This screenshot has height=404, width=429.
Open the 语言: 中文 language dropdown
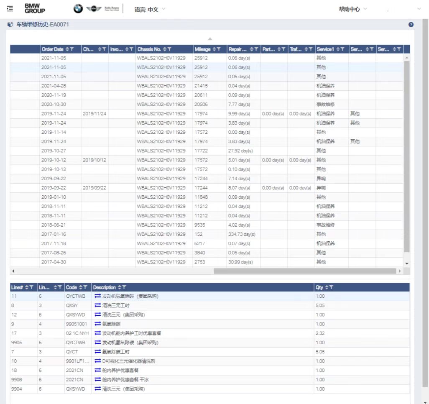pos(150,9)
